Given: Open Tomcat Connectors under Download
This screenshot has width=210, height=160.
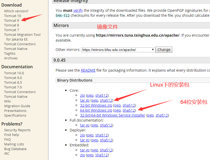Looking at the screenshot, I should tap(20, 44).
